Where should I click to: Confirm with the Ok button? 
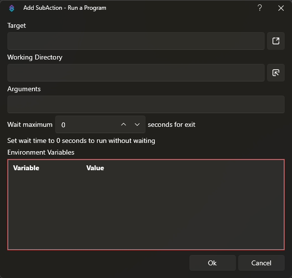[x=212, y=263]
